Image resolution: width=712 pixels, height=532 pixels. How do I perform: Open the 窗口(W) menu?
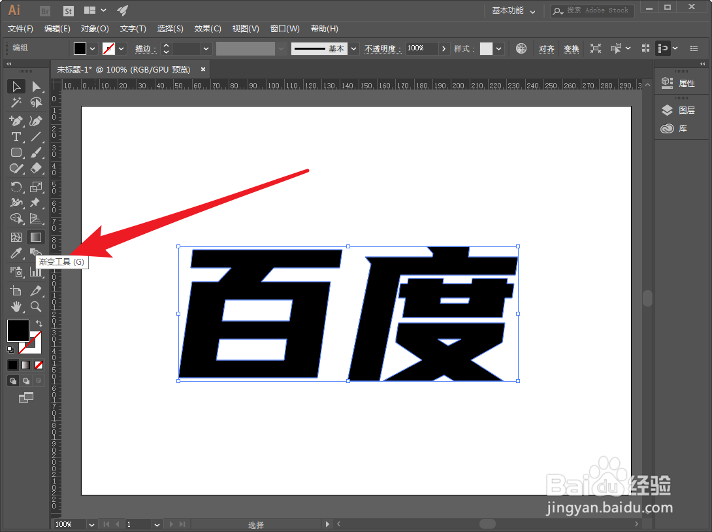[285, 29]
